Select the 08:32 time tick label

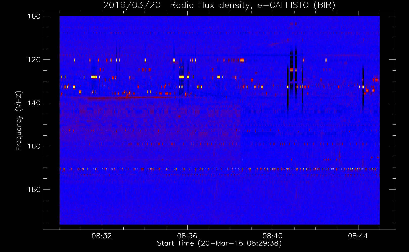(102, 236)
